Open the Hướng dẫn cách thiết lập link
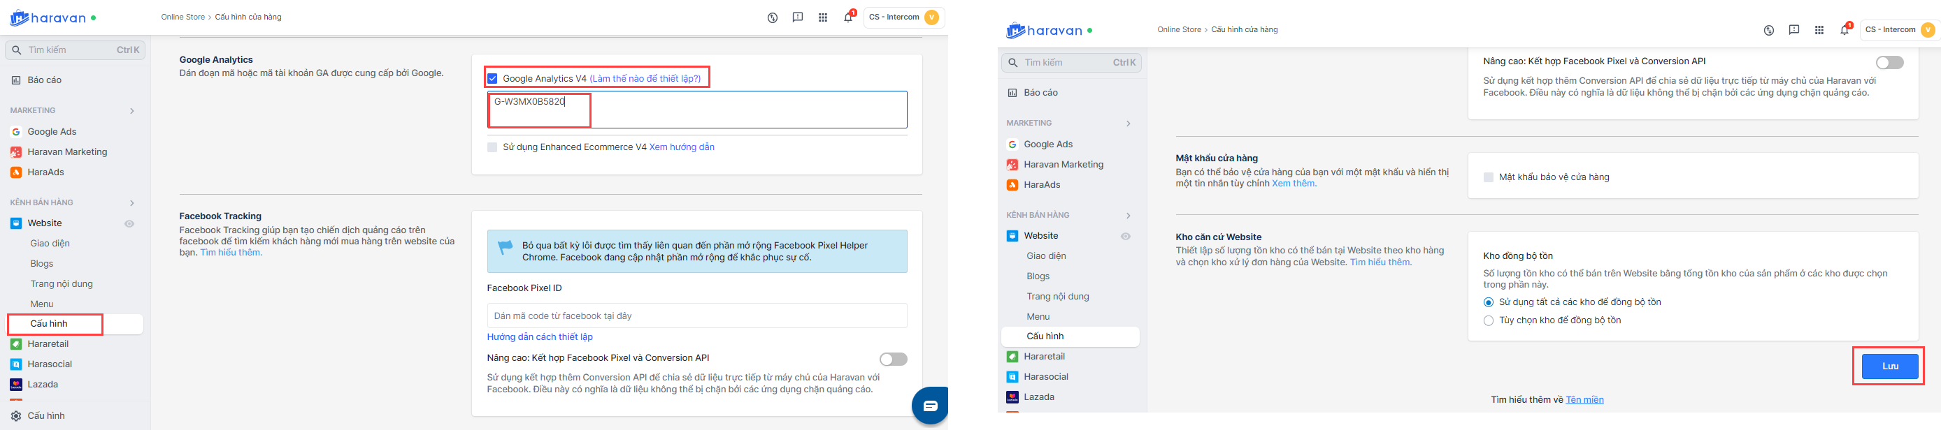 point(540,336)
